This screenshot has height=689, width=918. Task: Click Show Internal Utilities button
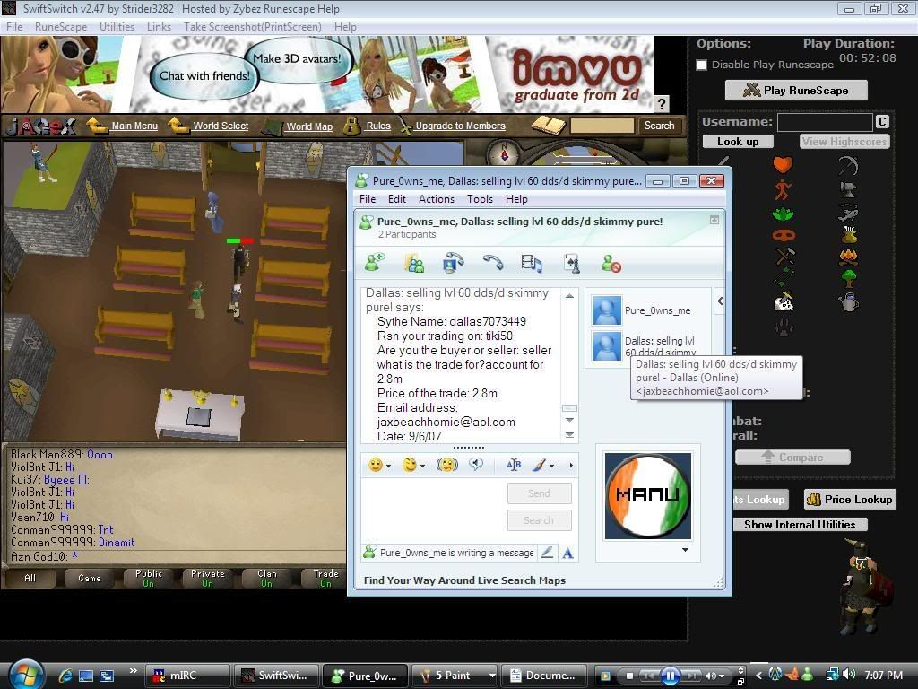coord(800,525)
